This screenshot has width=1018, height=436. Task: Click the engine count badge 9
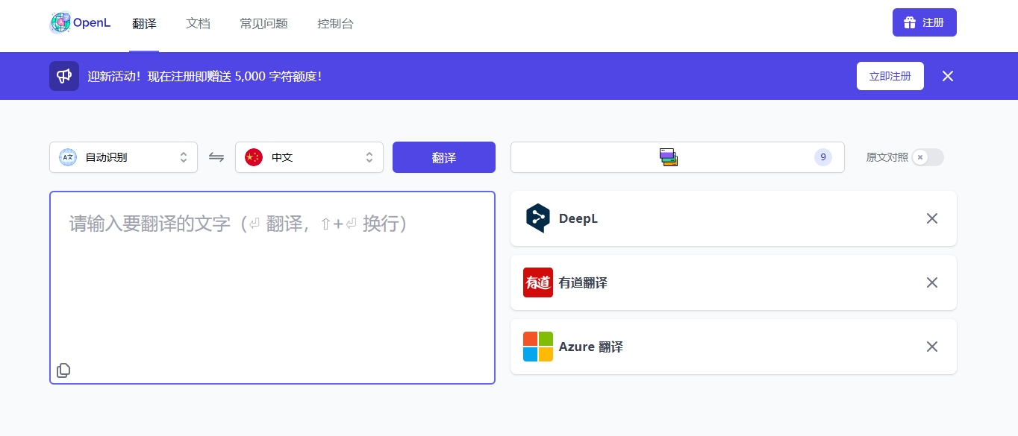pos(822,157)
